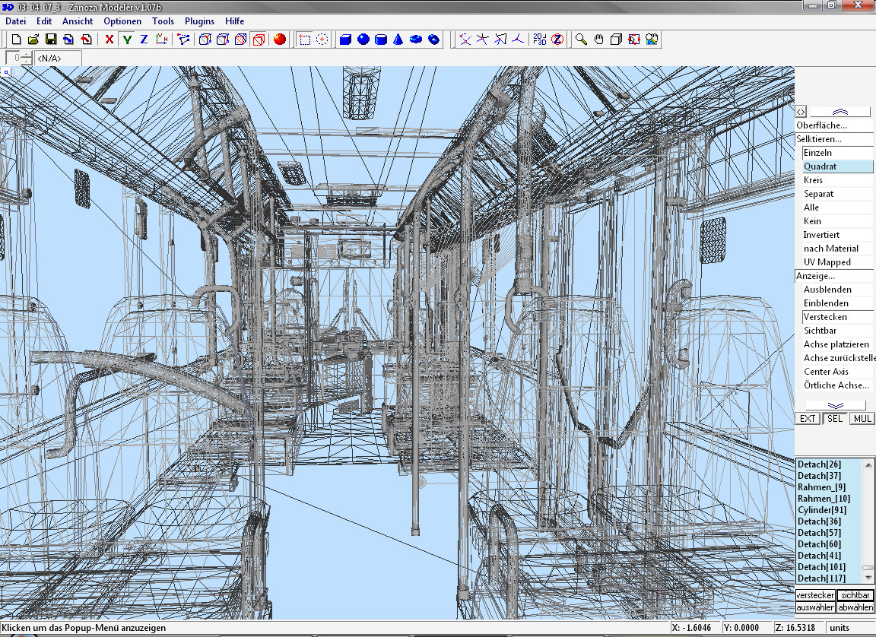
Task: Toggle the X axis lock
Action: click(109, 39)
